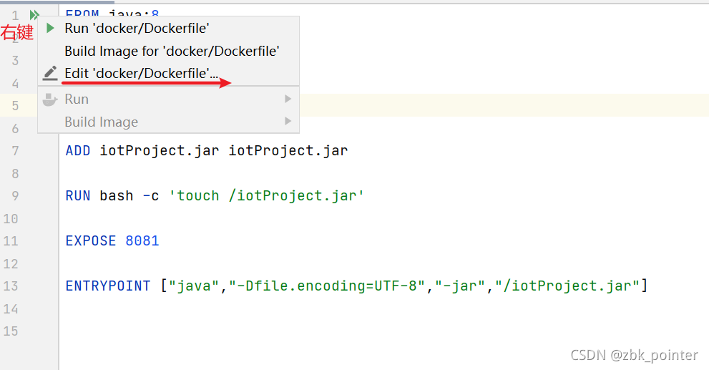Expand the Run submenu arrow

click(x=288, y=99)
